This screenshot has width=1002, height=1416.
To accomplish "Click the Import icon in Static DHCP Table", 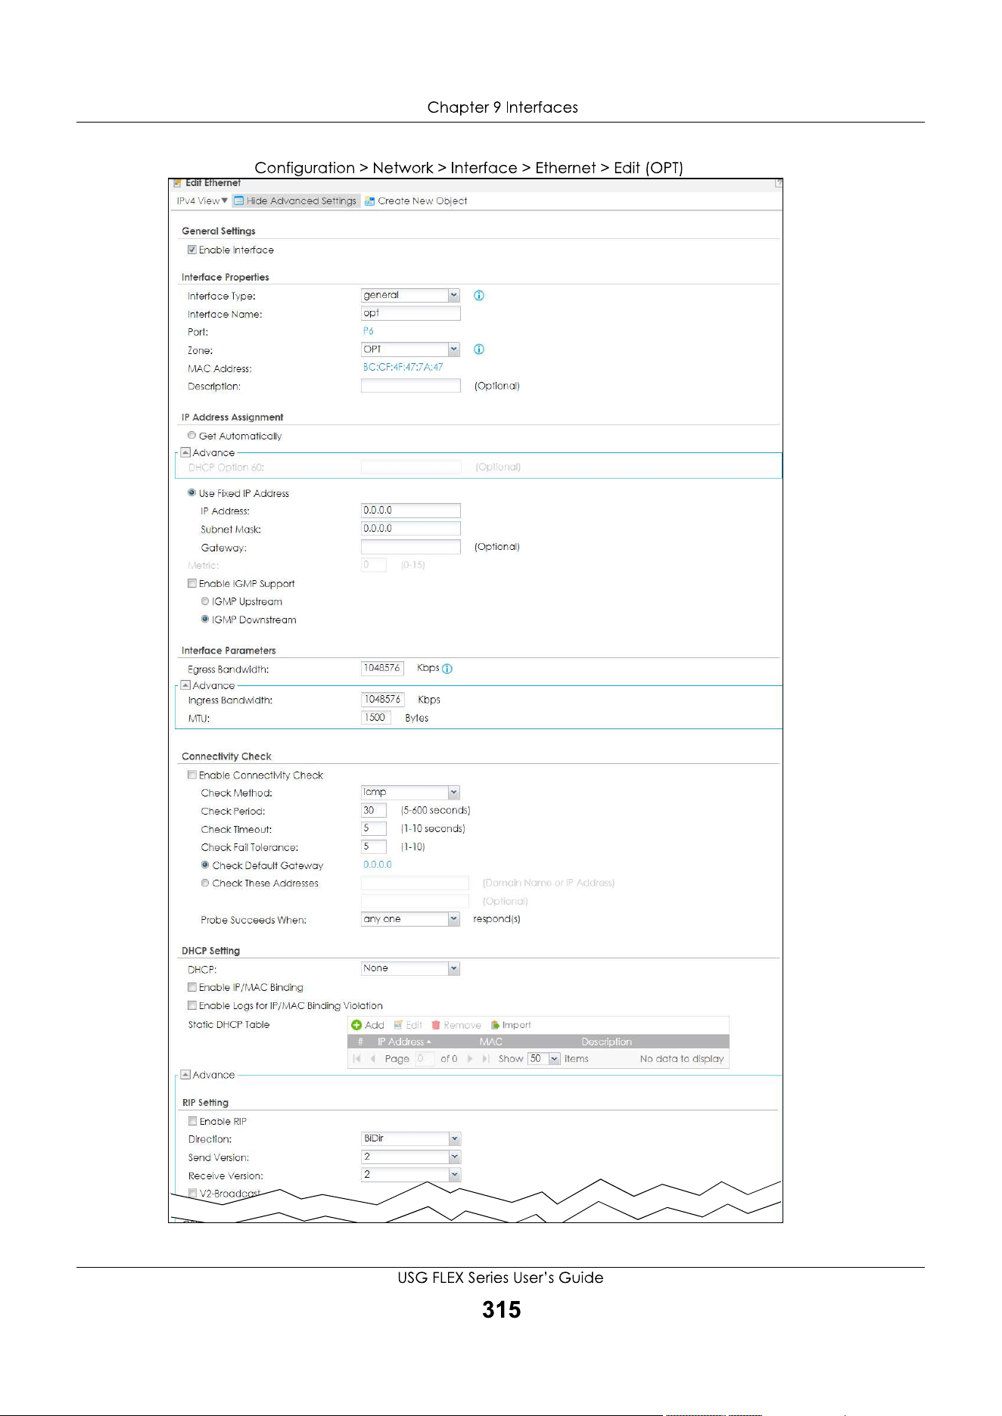I will [x=511, y=1025].
